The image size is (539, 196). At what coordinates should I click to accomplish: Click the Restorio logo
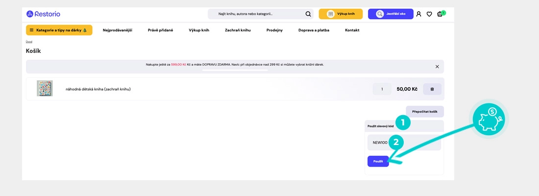point(43,14)
